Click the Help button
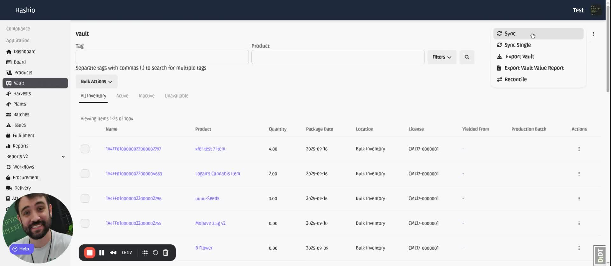The image size is (611, 266). (21, 249)
